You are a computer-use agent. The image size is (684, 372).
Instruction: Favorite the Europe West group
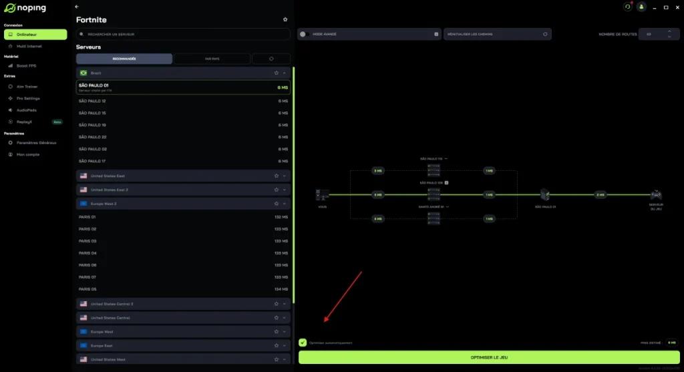tap(276, 332)
